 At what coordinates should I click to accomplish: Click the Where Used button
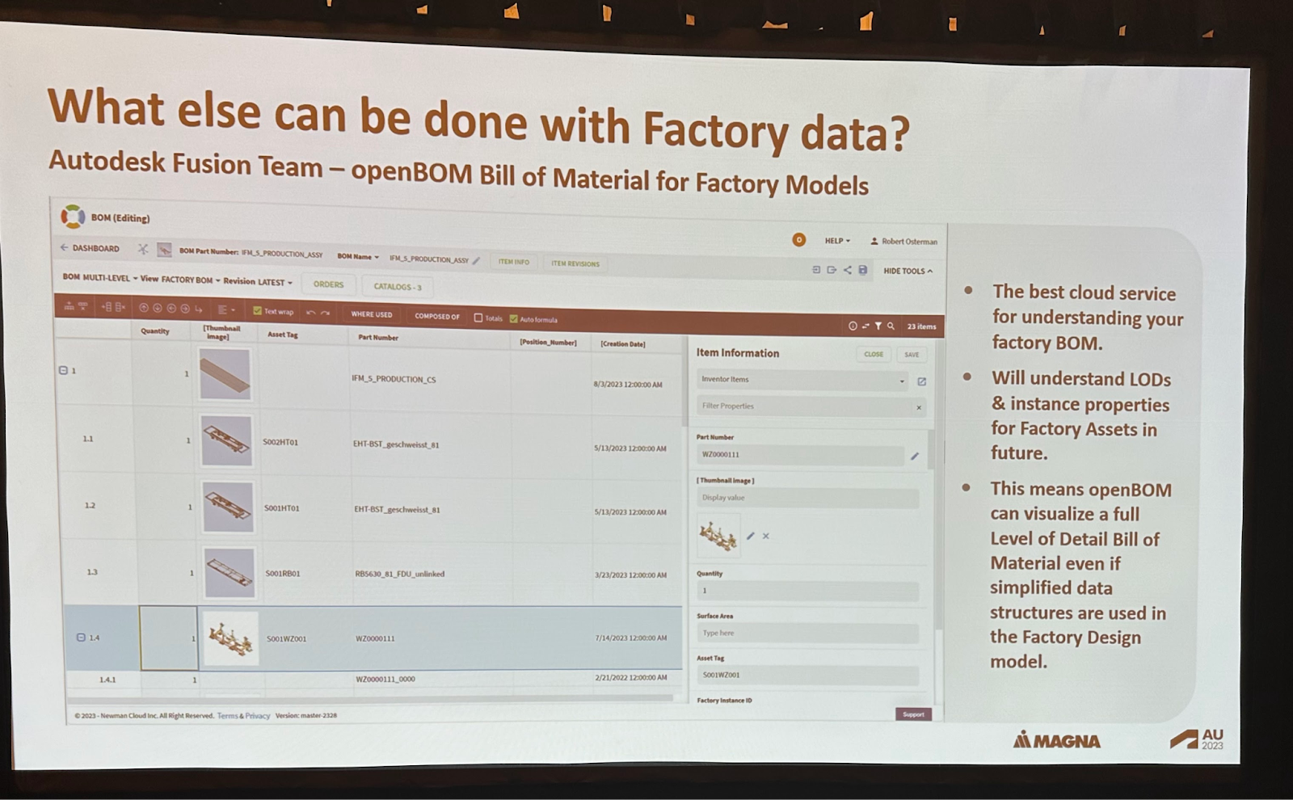pyautogui.click(x=372, y=314)
